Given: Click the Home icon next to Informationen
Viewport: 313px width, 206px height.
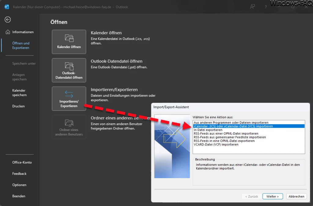Looking at the screenshot, I should [x=8, y=32].
